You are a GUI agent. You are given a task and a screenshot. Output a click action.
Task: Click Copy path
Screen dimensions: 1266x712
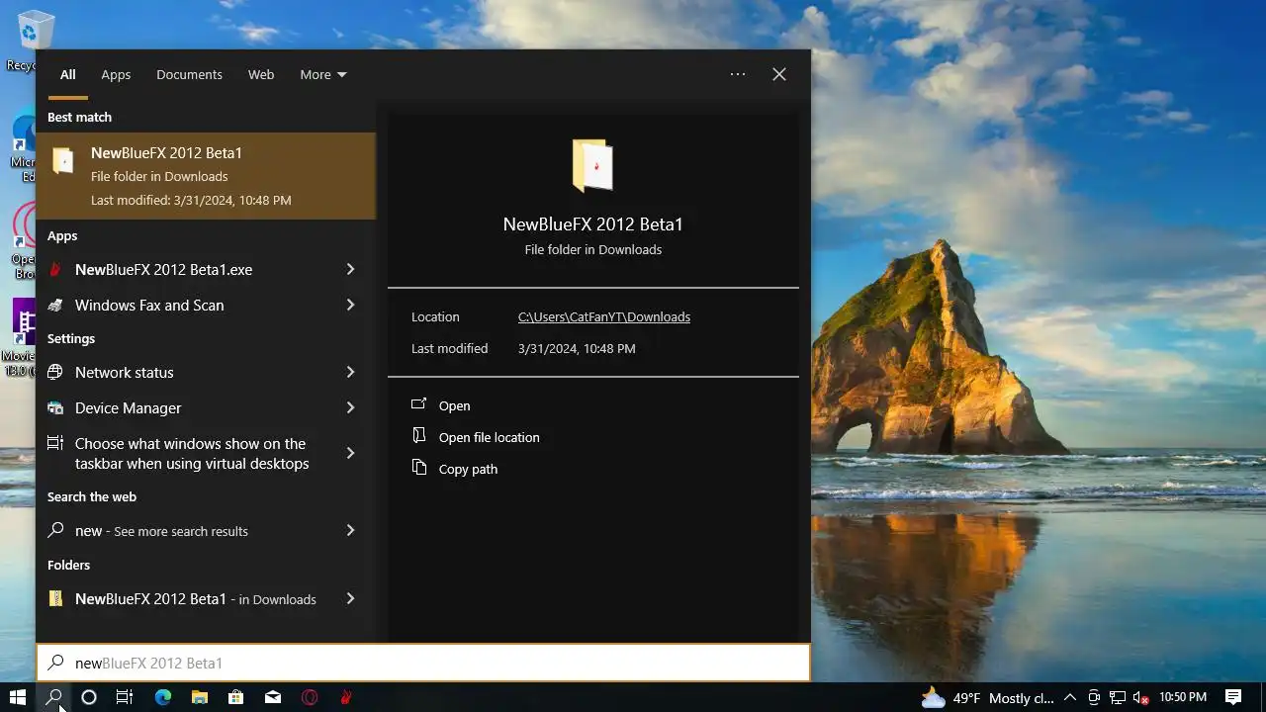468,470
